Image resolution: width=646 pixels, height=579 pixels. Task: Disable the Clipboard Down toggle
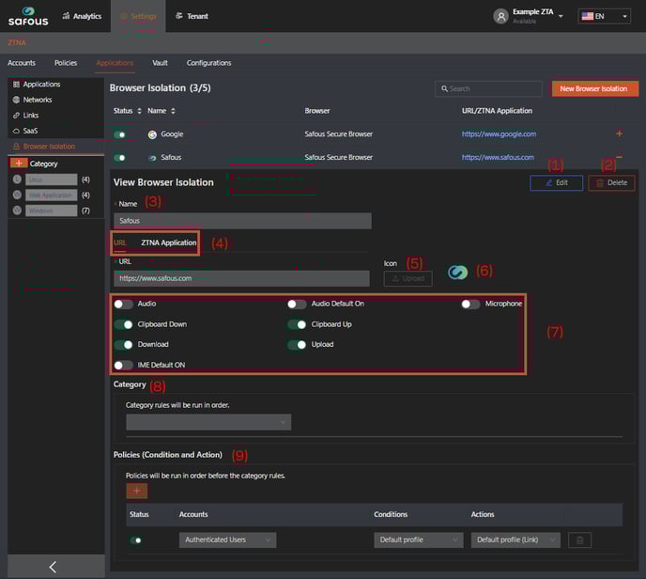[123, 324]
